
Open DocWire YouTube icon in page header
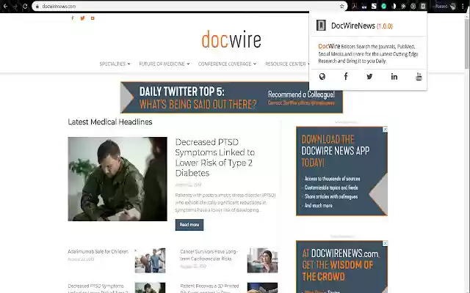[x=93, y=18]
